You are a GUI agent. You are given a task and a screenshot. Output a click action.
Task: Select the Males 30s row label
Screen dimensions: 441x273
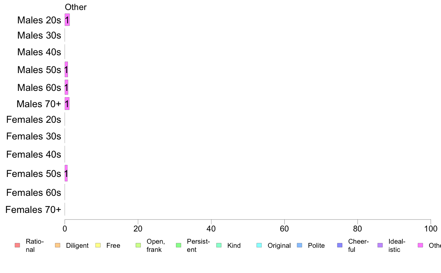pyautogui.click(x=39, y=36)
